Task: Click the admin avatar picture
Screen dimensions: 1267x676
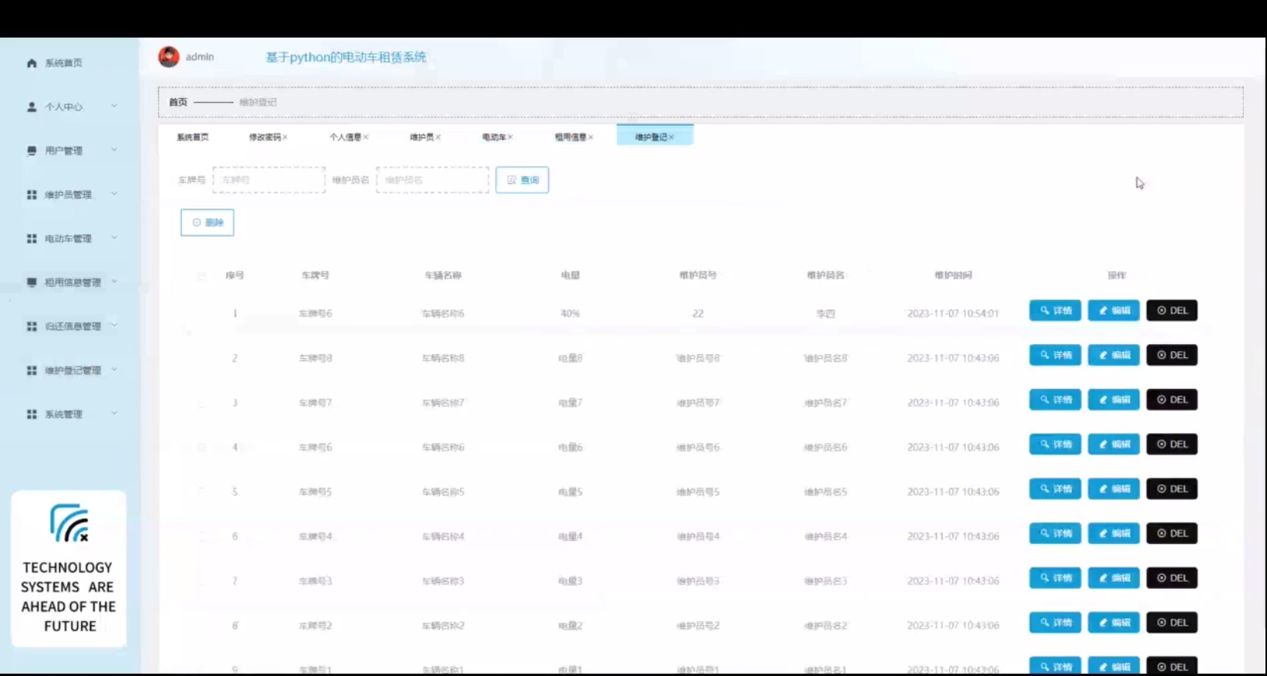Action: click(x=169, y=57)
